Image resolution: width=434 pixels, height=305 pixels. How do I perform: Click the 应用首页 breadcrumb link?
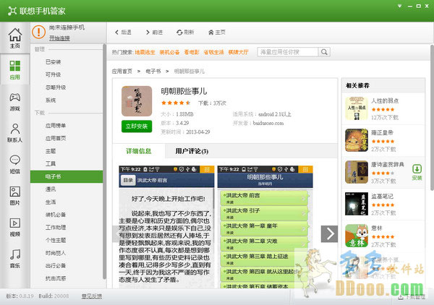(122, 72)
